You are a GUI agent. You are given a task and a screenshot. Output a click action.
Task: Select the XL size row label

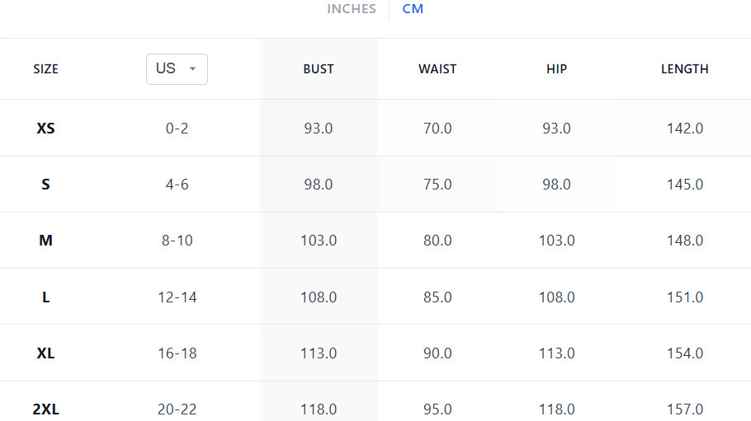[x=46, y=353]
